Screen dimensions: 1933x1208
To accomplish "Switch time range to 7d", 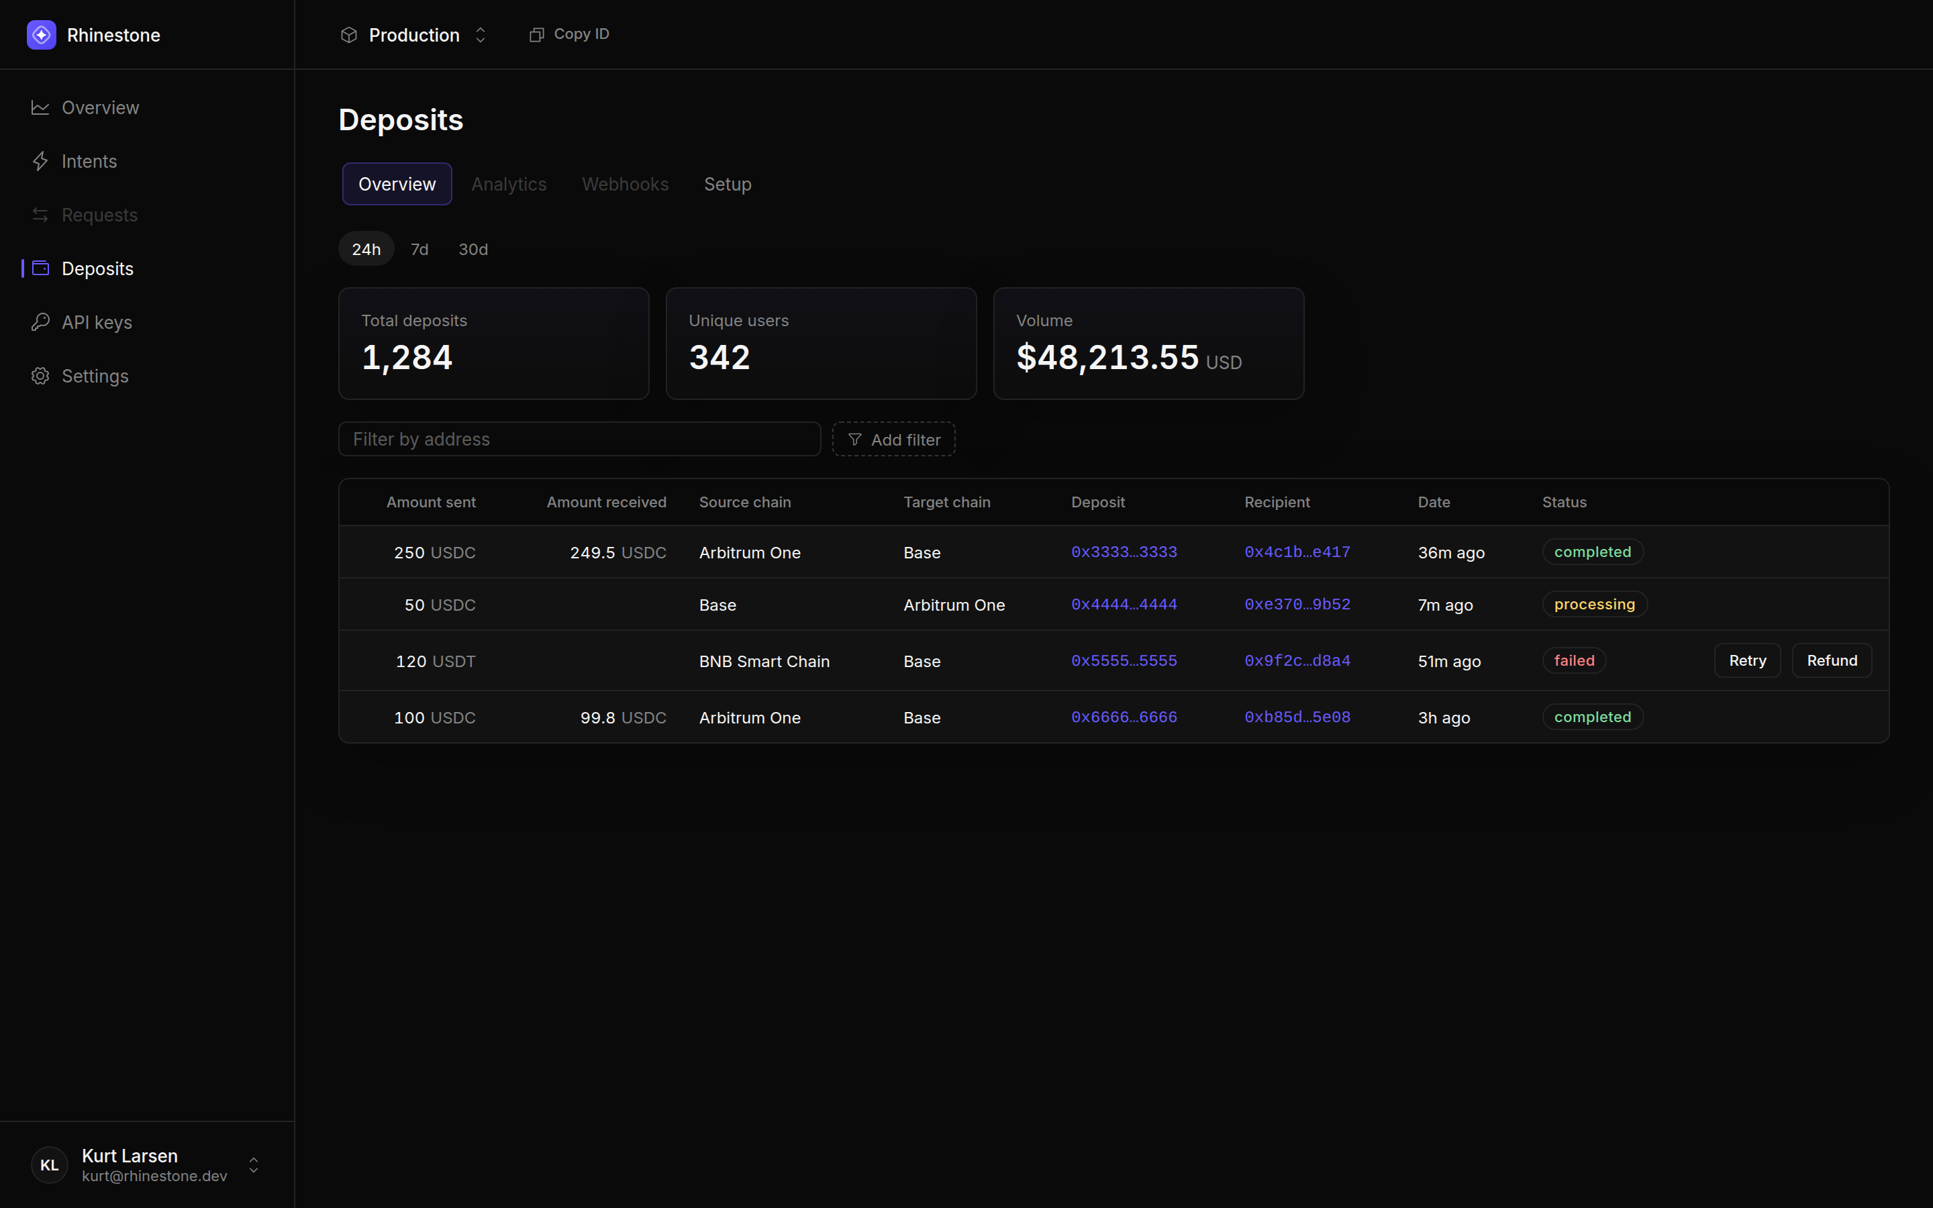I will (x=419, y=249).
